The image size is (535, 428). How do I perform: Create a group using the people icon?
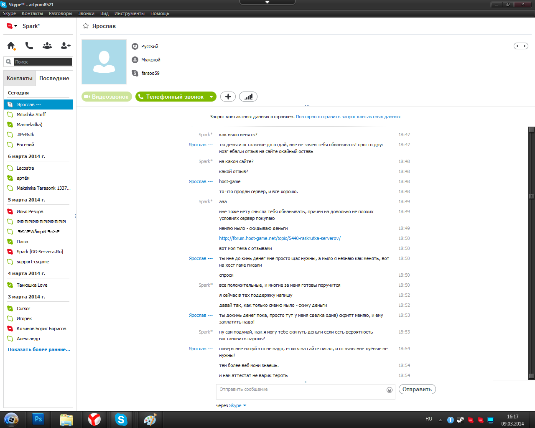pos(47,46)
